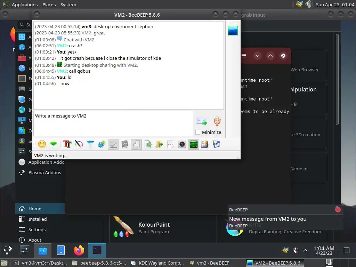Click the show desktop button at taskbar left
The width and height of the screenshot is (356, 267).
pyautogui.click(x=4, y=263)
